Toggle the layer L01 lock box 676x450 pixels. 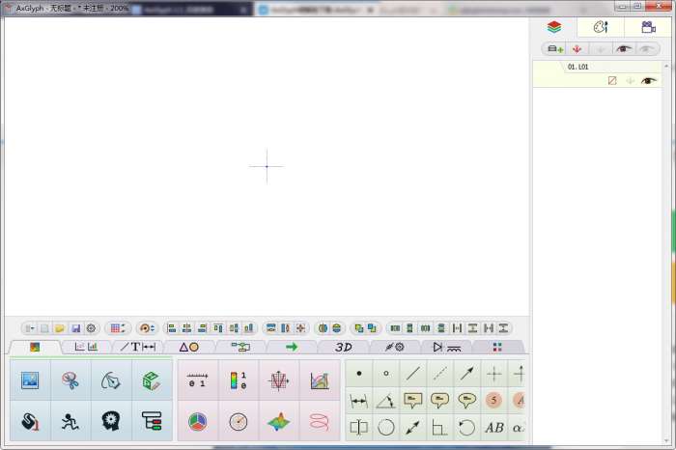point(611,81)
